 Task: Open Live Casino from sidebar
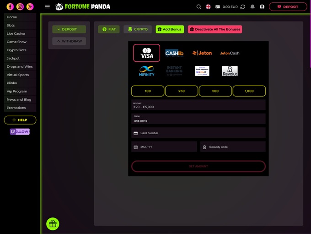16,33
